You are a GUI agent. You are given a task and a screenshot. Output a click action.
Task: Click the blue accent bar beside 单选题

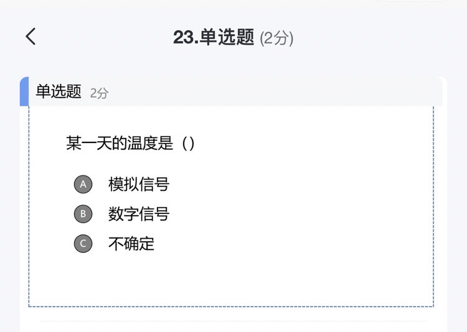24,91
